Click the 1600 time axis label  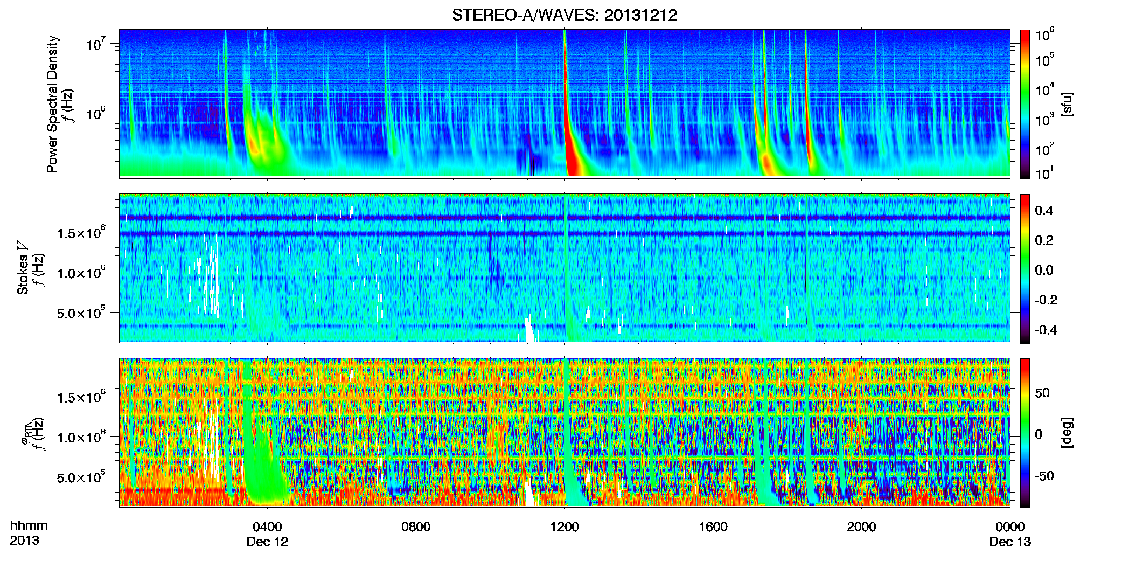click(x=713, y=527)
